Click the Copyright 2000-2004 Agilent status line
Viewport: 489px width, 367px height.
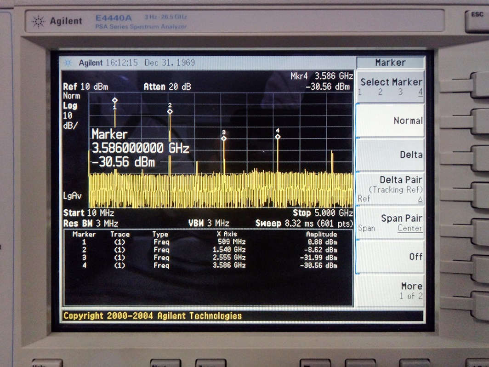pyautogui.click(x=153, y=316)
